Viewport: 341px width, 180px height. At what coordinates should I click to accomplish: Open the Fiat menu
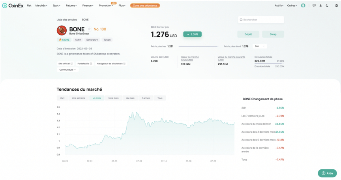[x=29, y=6]
